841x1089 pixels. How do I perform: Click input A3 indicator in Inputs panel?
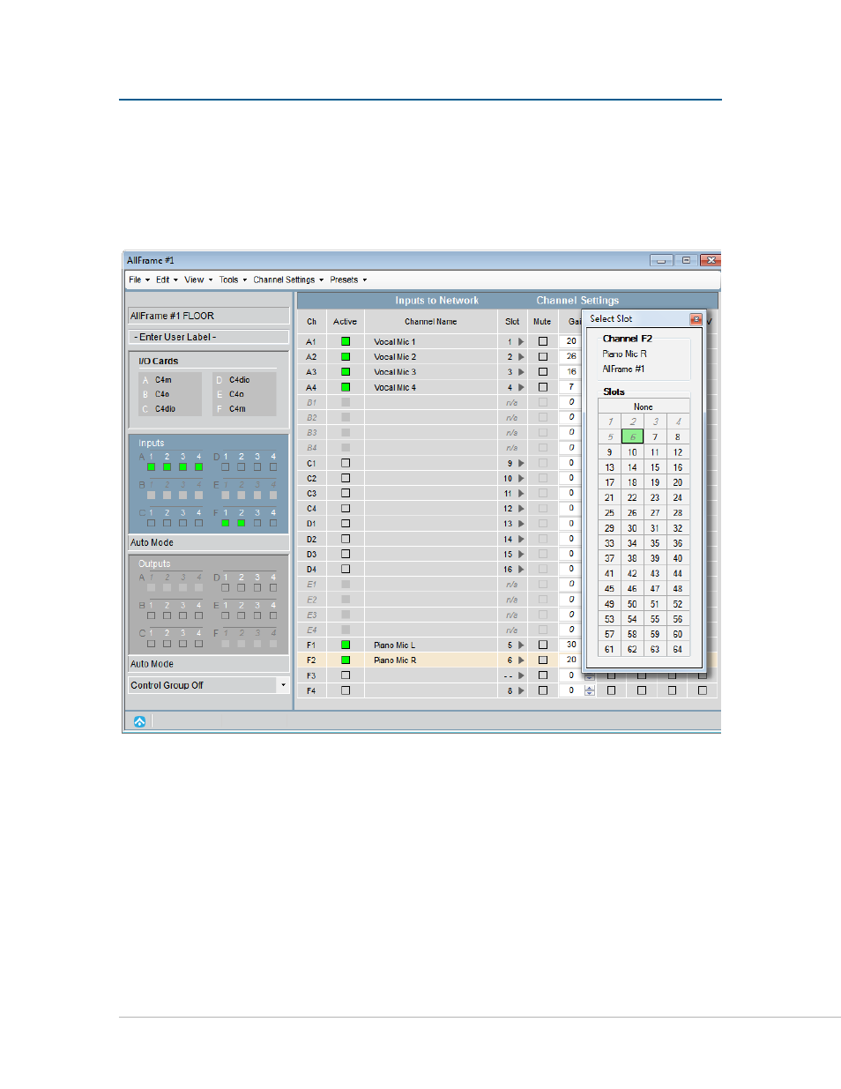coord(182,467)
